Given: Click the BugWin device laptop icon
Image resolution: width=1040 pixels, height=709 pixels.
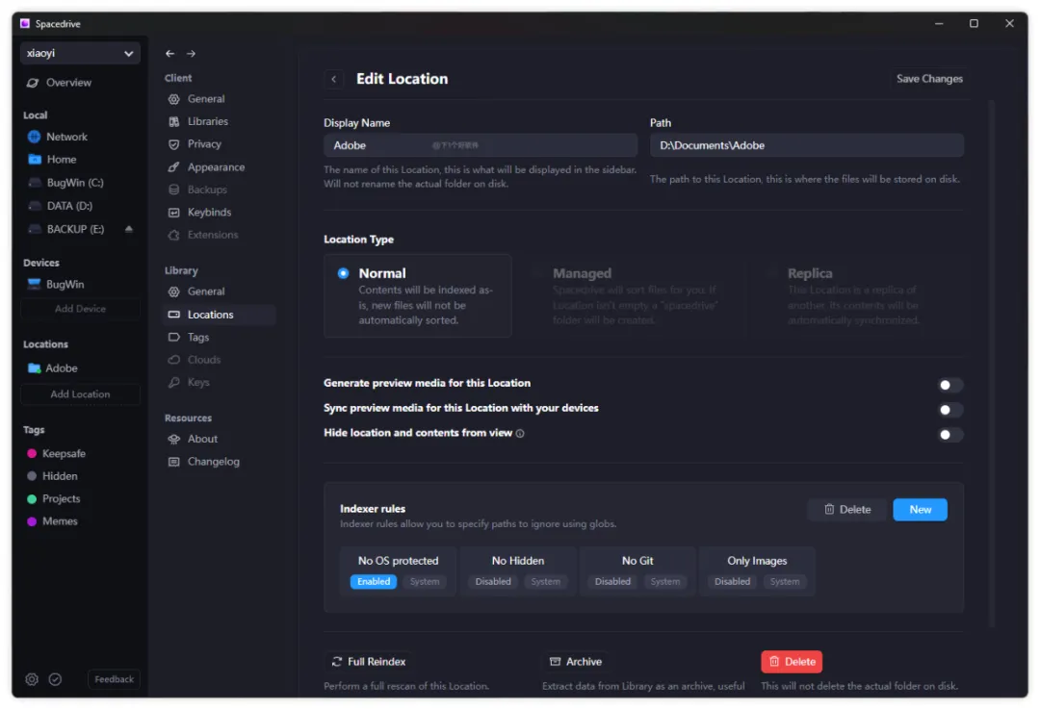Looking at the screenshot, I should pos(34,284).
